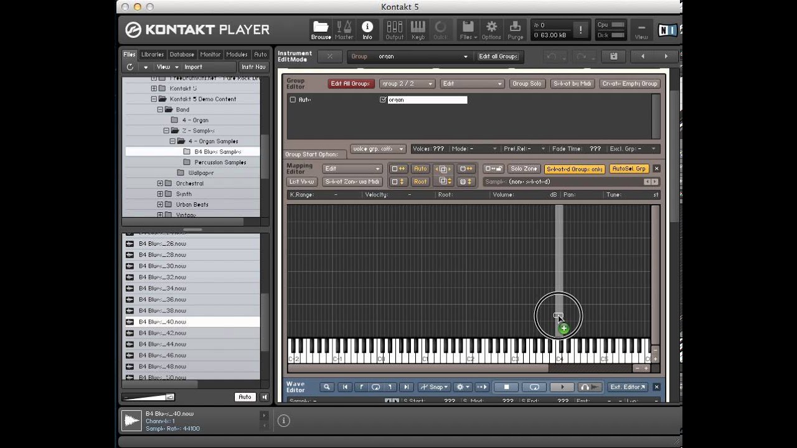
Task: Stop Wave Editor playback
Action: [x=506, y=387]
